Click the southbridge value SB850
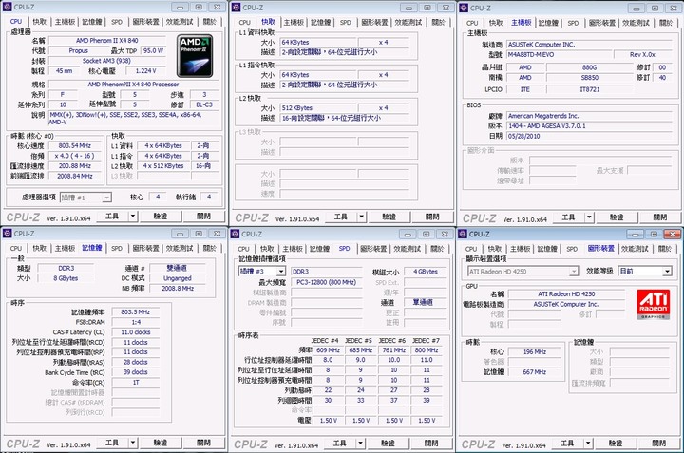 pos(590,78)
